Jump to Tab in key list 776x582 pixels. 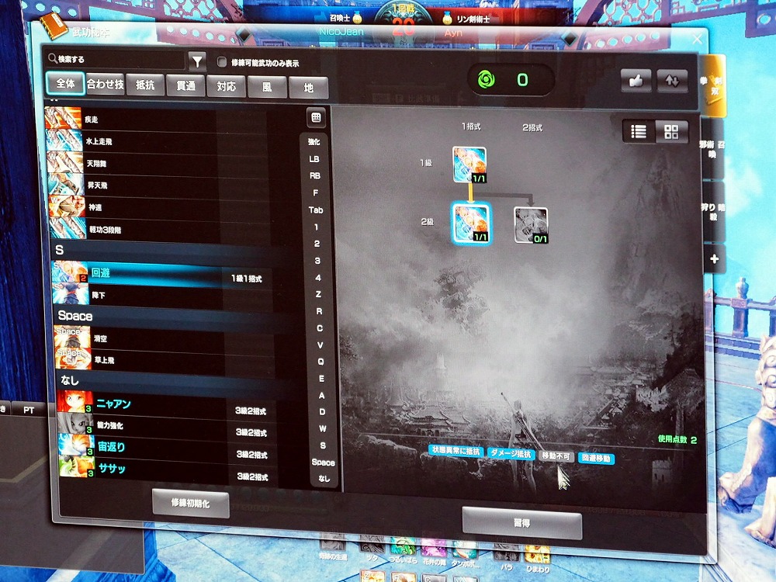tap(316, 210)
